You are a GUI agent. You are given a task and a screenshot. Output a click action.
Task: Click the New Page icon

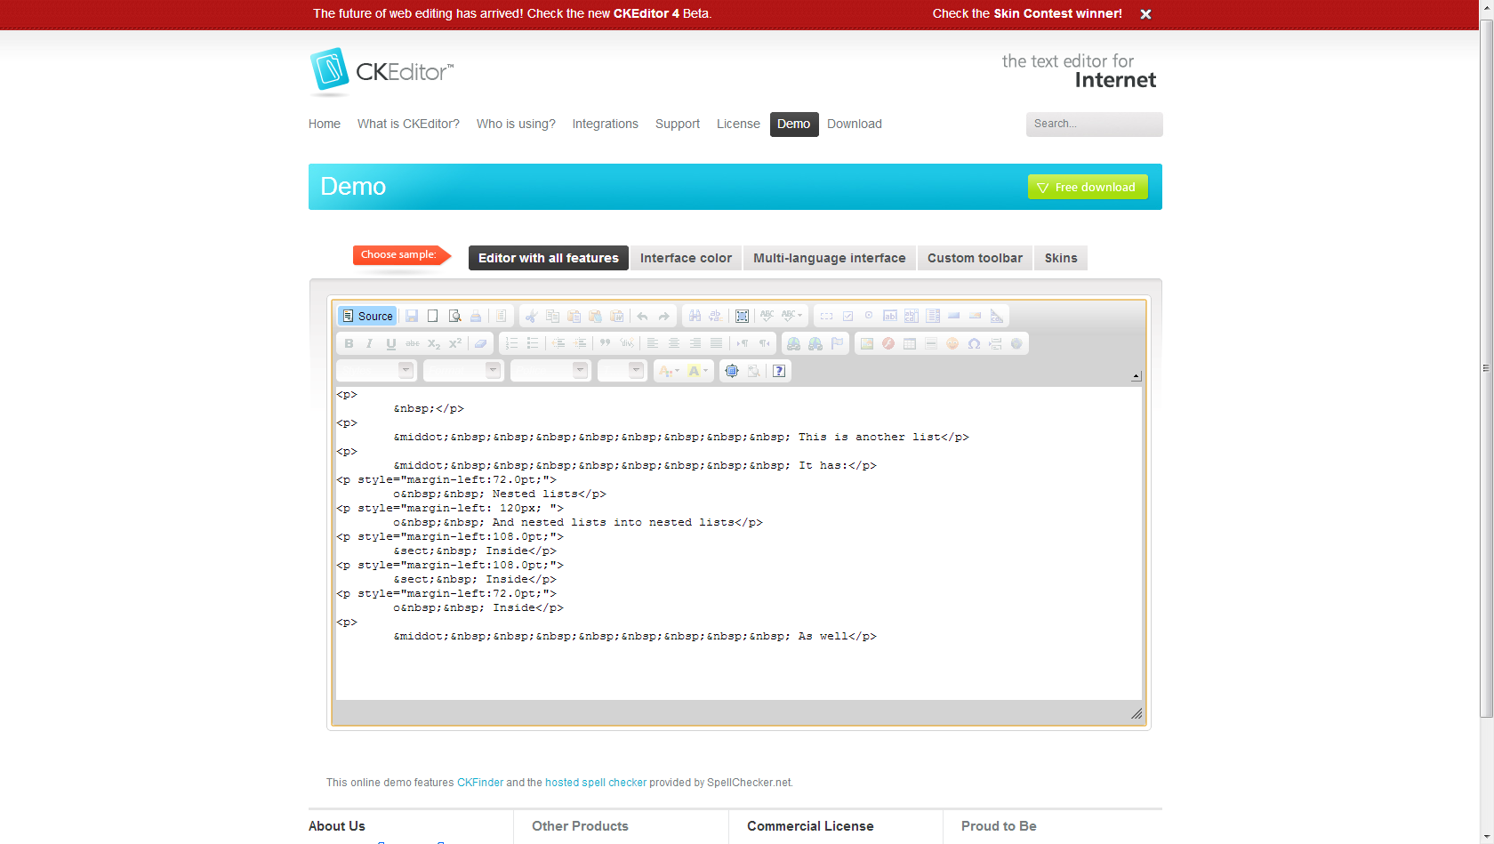click(x=433, y=316)
